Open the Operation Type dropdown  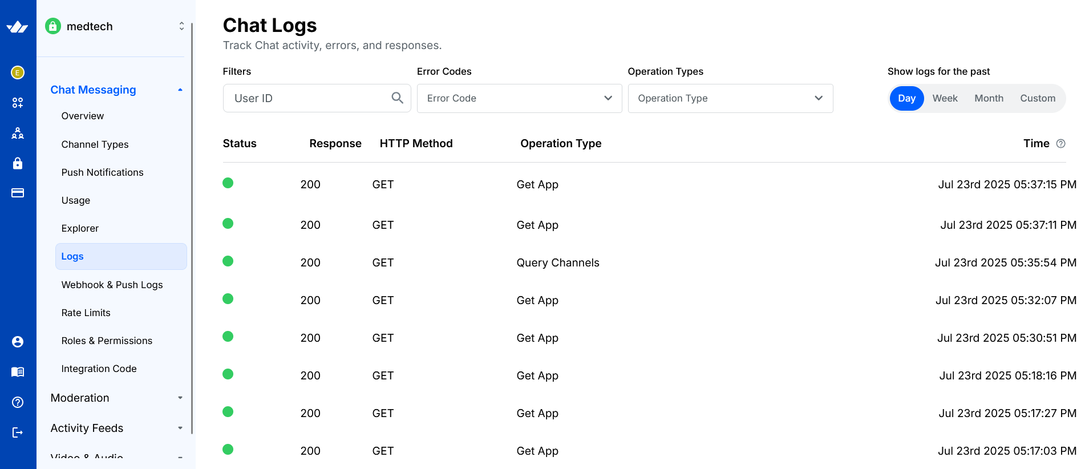click(730, 98)
